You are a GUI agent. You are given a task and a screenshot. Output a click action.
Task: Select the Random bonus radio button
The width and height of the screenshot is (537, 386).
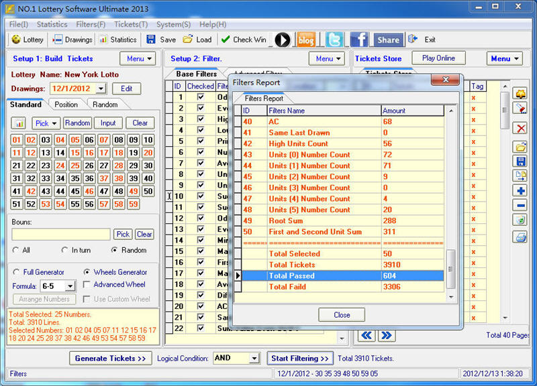(115, 250)
